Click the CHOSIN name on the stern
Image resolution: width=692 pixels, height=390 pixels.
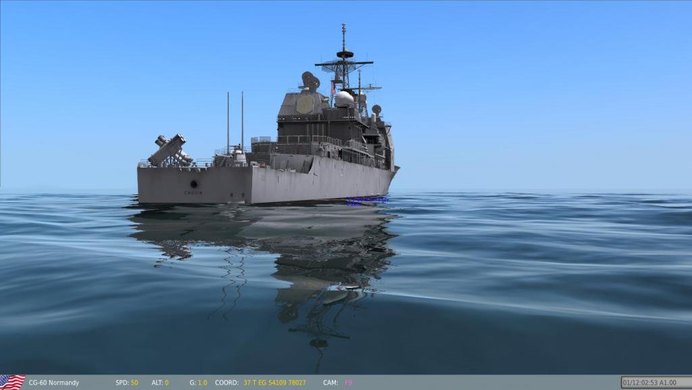pyautogui.click(x=193, y=193)
